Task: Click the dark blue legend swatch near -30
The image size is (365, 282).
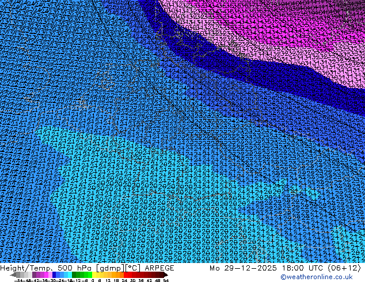Action: 54,275
